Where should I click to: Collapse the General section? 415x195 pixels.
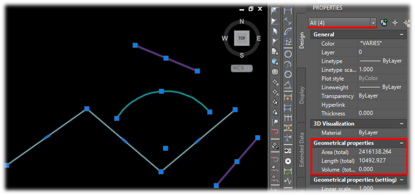point(402,34)
